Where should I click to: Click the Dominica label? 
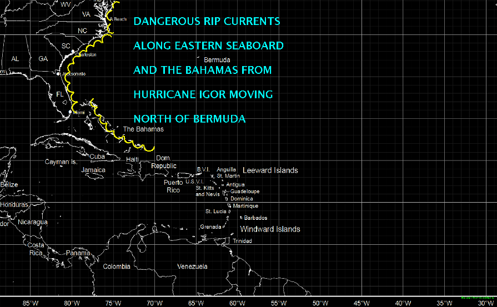click(242, 199)
